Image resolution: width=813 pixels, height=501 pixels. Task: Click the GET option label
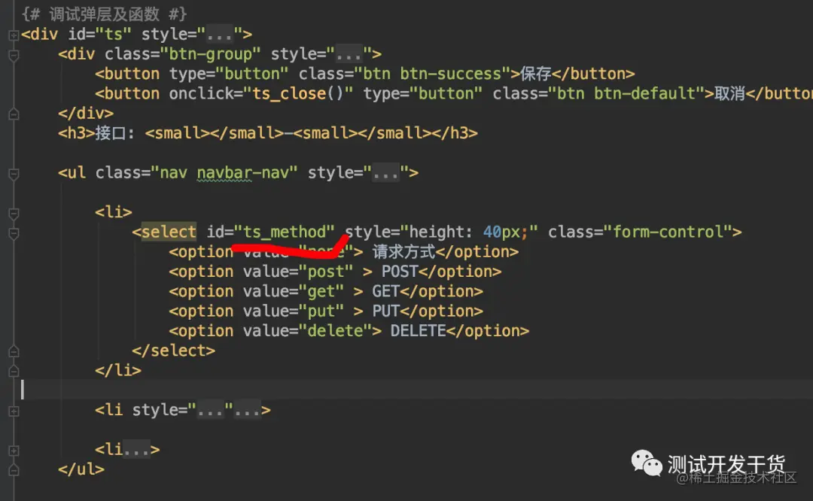[385, 291]
